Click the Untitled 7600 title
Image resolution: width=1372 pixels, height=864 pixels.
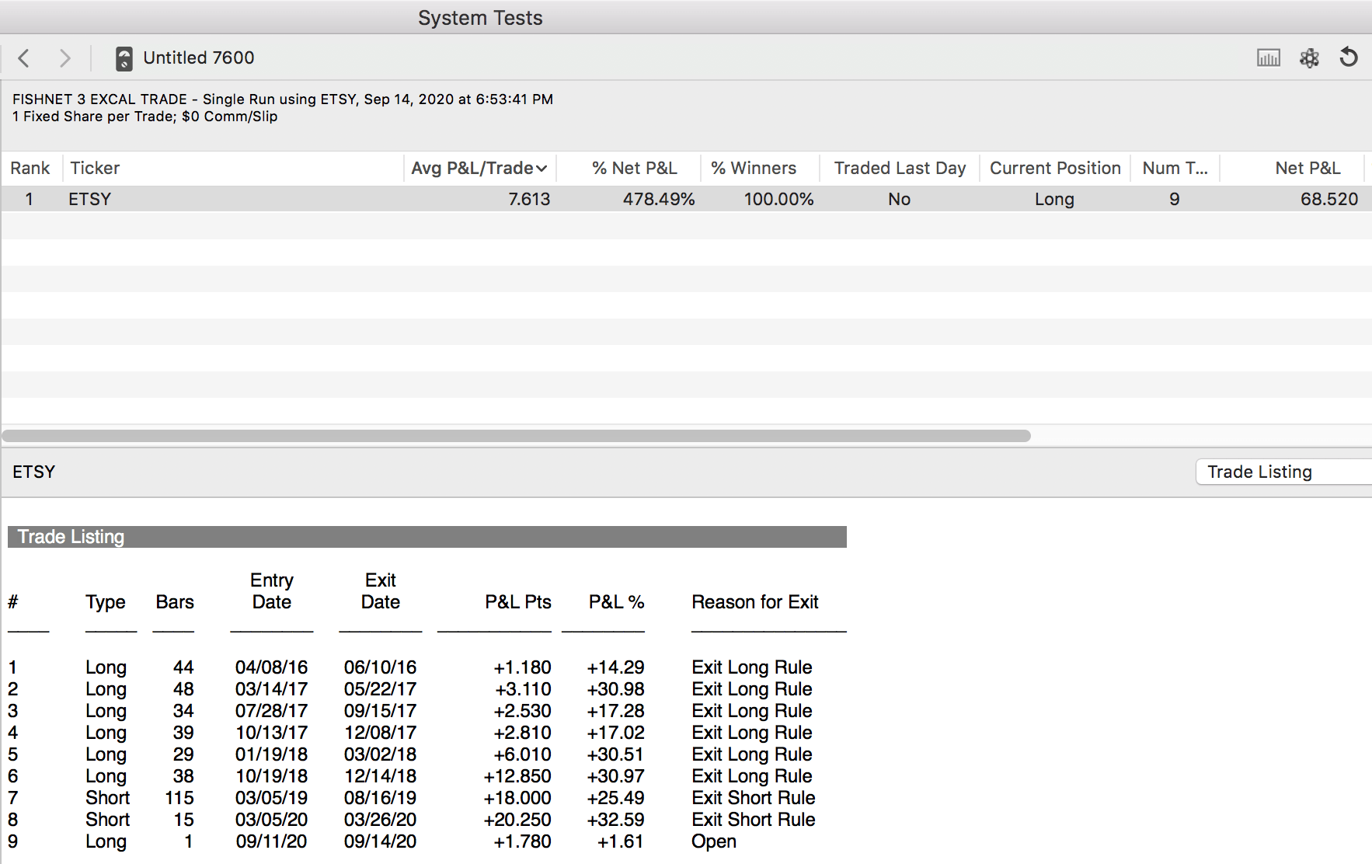(199, 57)
